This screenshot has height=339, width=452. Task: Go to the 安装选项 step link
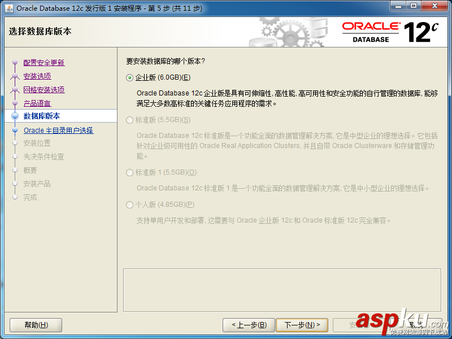37,76
